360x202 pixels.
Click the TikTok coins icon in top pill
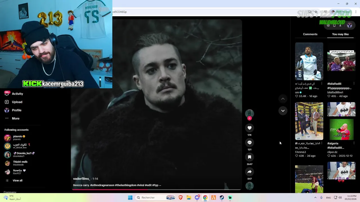328,25
